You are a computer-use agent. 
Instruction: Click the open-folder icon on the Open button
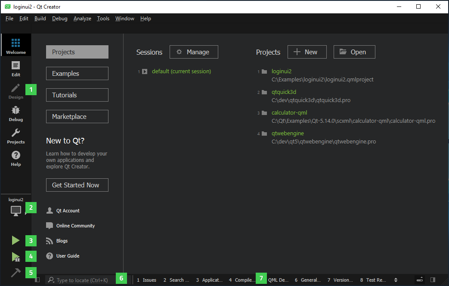pyautogui.click(x=343, y=52)
